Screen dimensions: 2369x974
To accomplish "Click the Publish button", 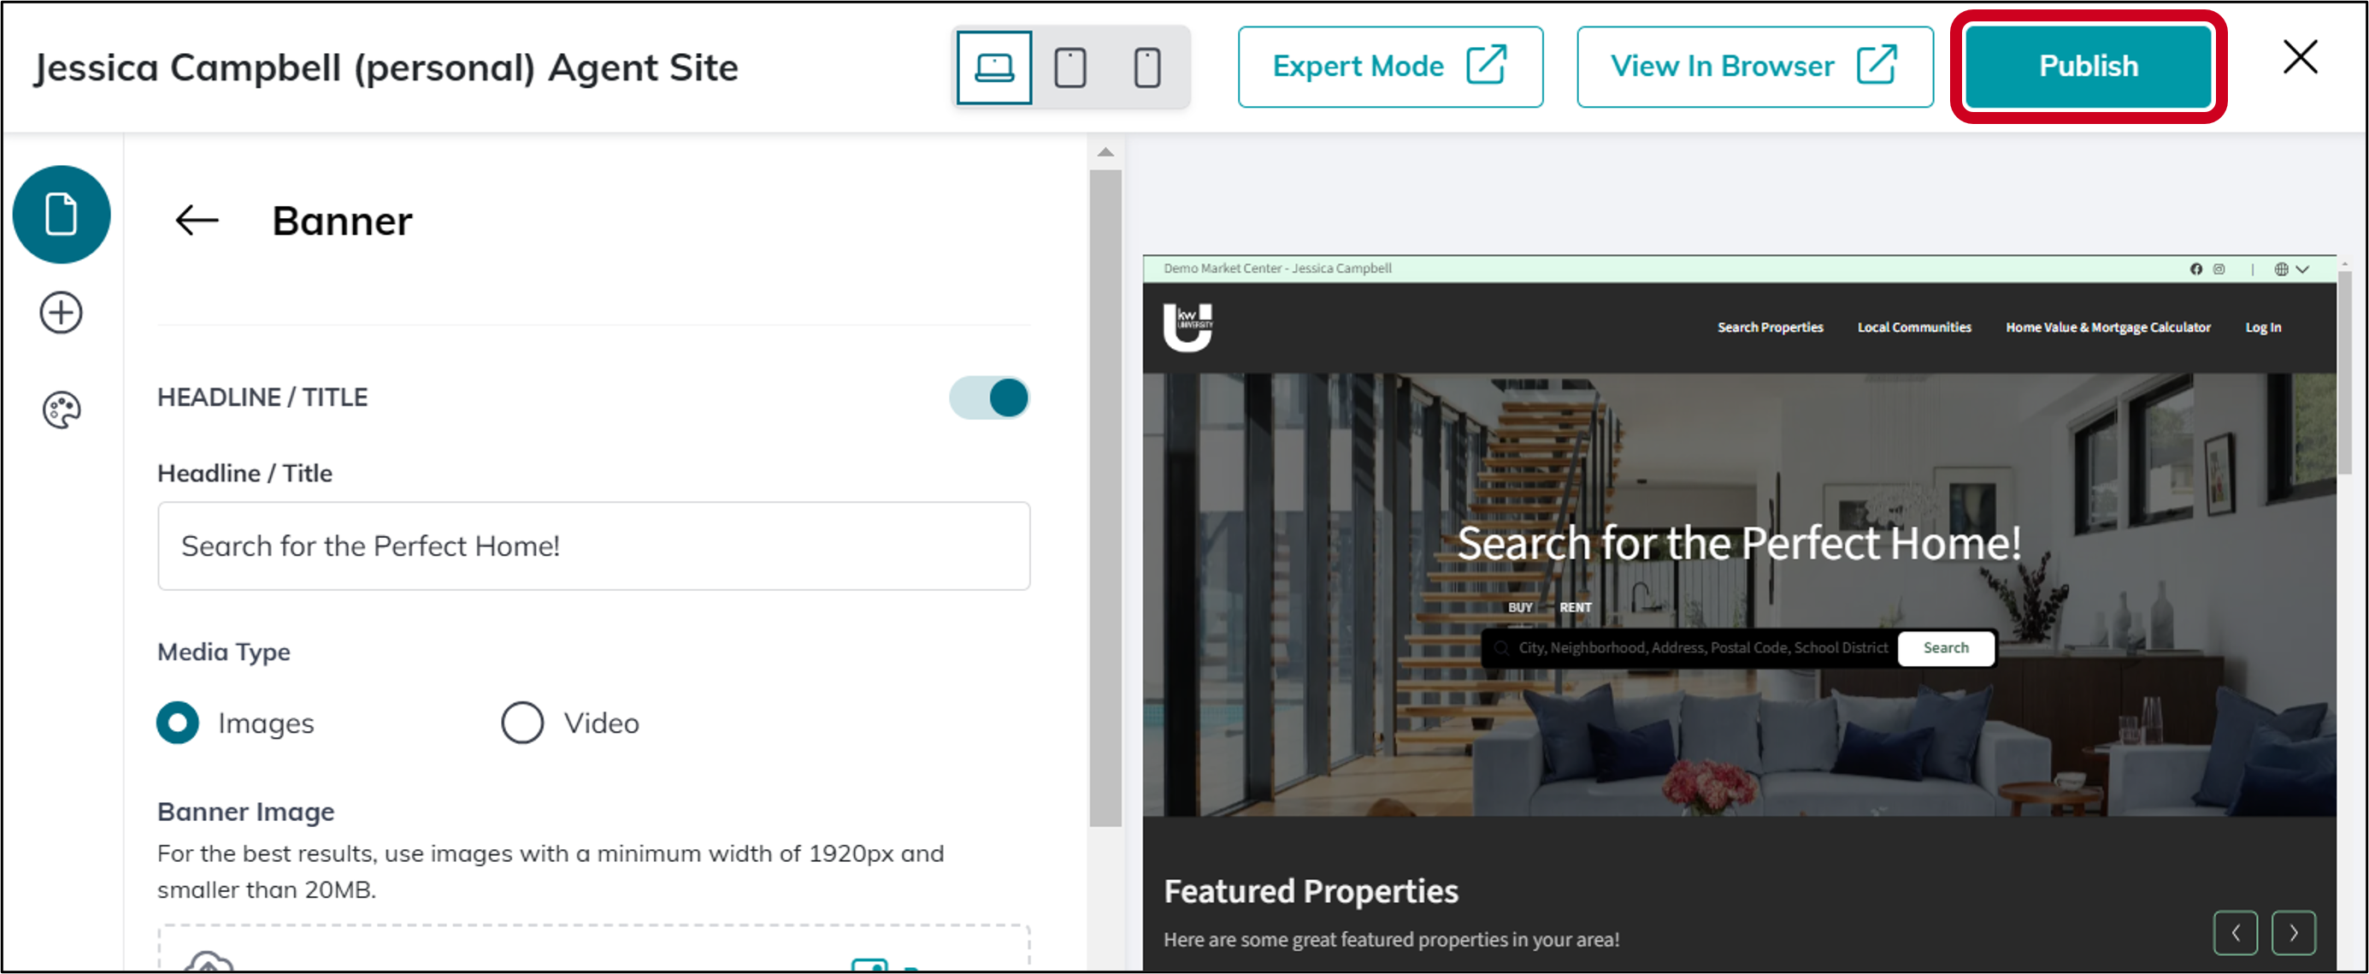I will (x=2089, y=66).
